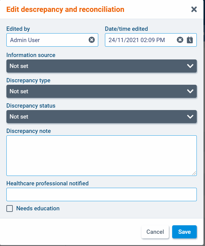Click the Needs education label text
Viewport: 205px width, 246px height.
pos(38,209)
